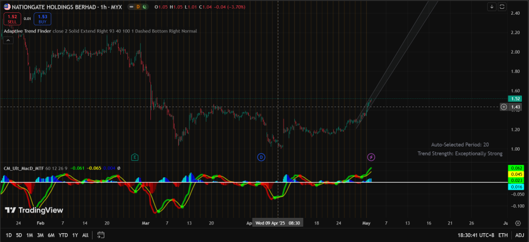Click the yellow 0.045 signal value label

[x=516, y=174]
